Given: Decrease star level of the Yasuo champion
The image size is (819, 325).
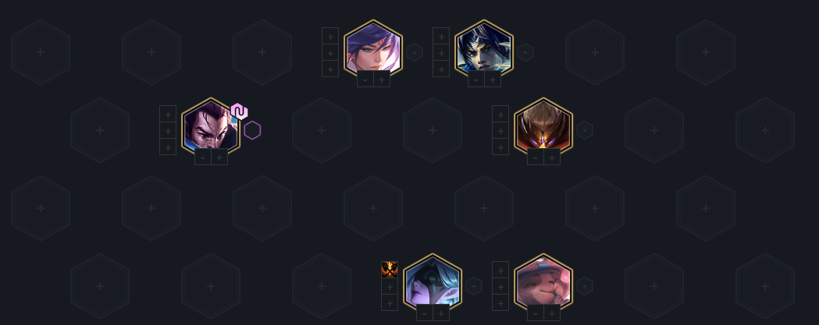Looking at the screenshot, I should point(203,157).
